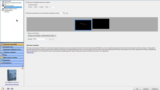Open the Разделитель Рабочего стола section

click(12, 49)
